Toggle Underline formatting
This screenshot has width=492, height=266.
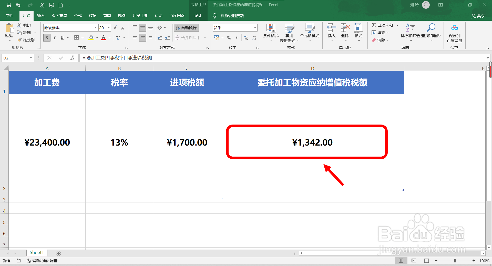coord(62,38)
